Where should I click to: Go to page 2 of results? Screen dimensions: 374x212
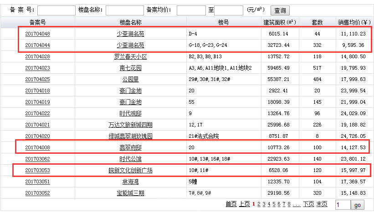(259, 204)
